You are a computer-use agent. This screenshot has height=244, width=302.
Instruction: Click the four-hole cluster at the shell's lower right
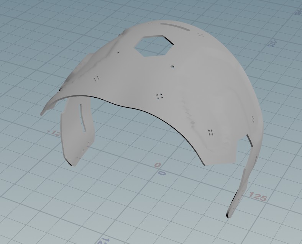(x=210, y=132)
